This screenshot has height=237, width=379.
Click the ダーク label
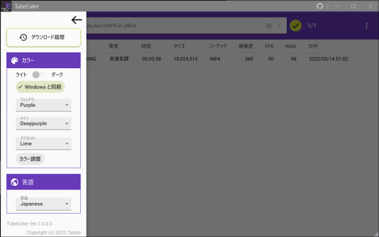click(57, 75)
